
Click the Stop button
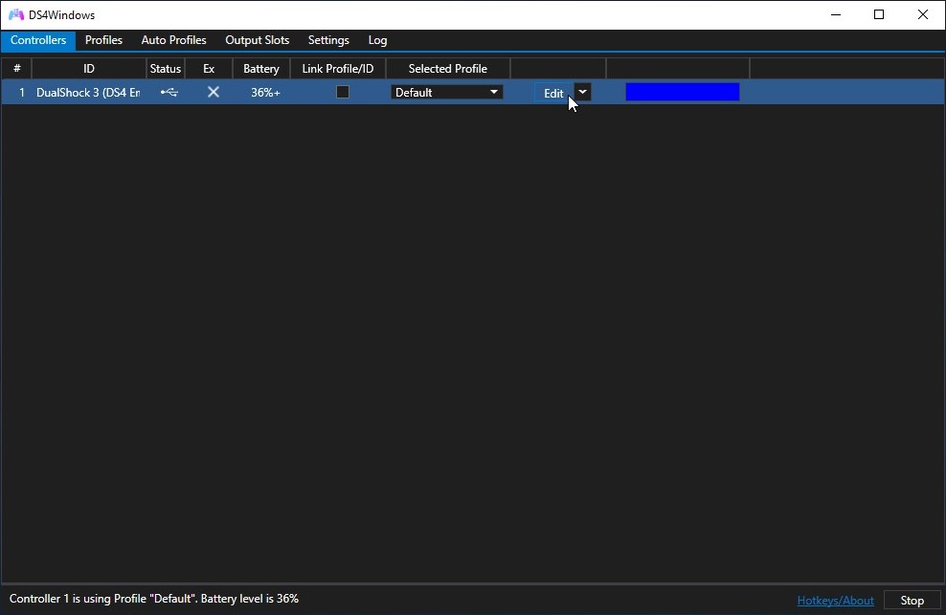[x=912, y=601]
